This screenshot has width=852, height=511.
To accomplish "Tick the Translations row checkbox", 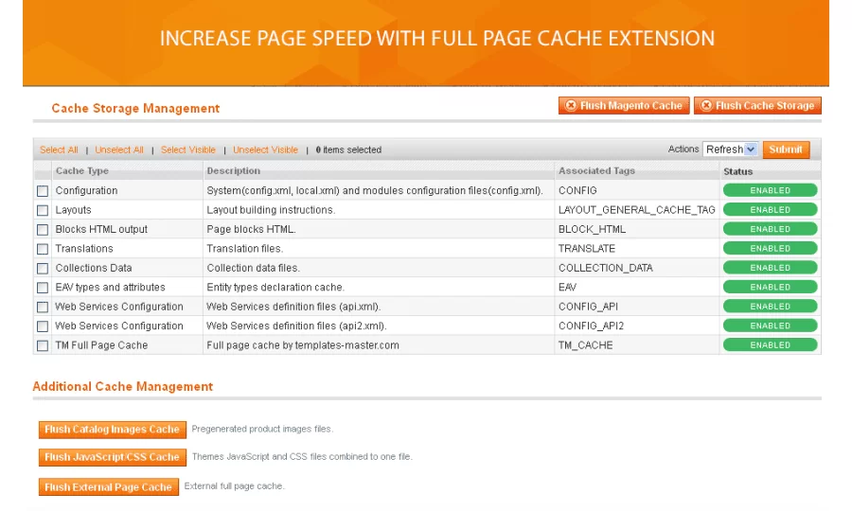I will [x=43, y=249].
